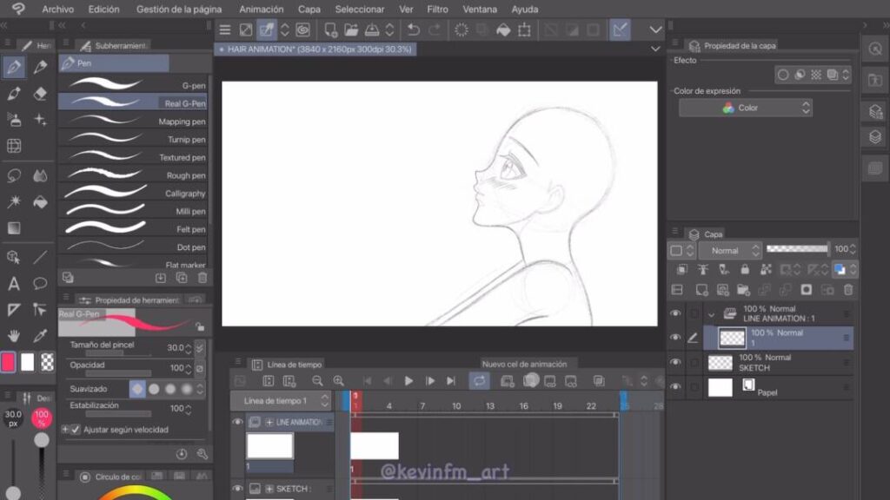Viewport: 890px width, 500px height.
Task: Click the lock layer icon
Action: (745, 269)
